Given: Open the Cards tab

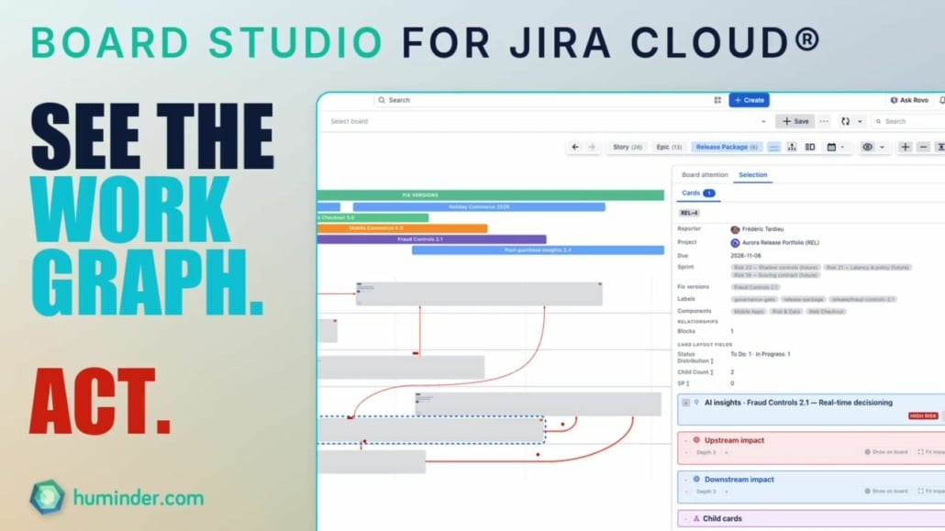Looking at the screenshot, I should [x=698, y=193].
